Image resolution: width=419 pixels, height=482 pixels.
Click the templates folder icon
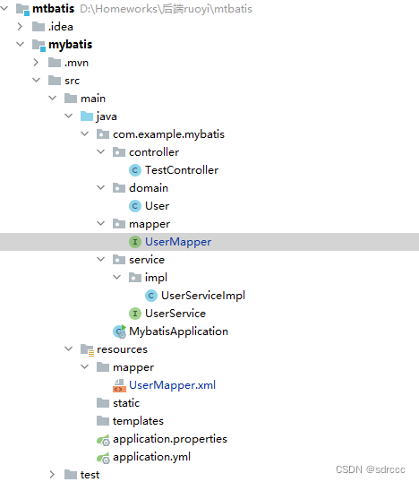103,421
